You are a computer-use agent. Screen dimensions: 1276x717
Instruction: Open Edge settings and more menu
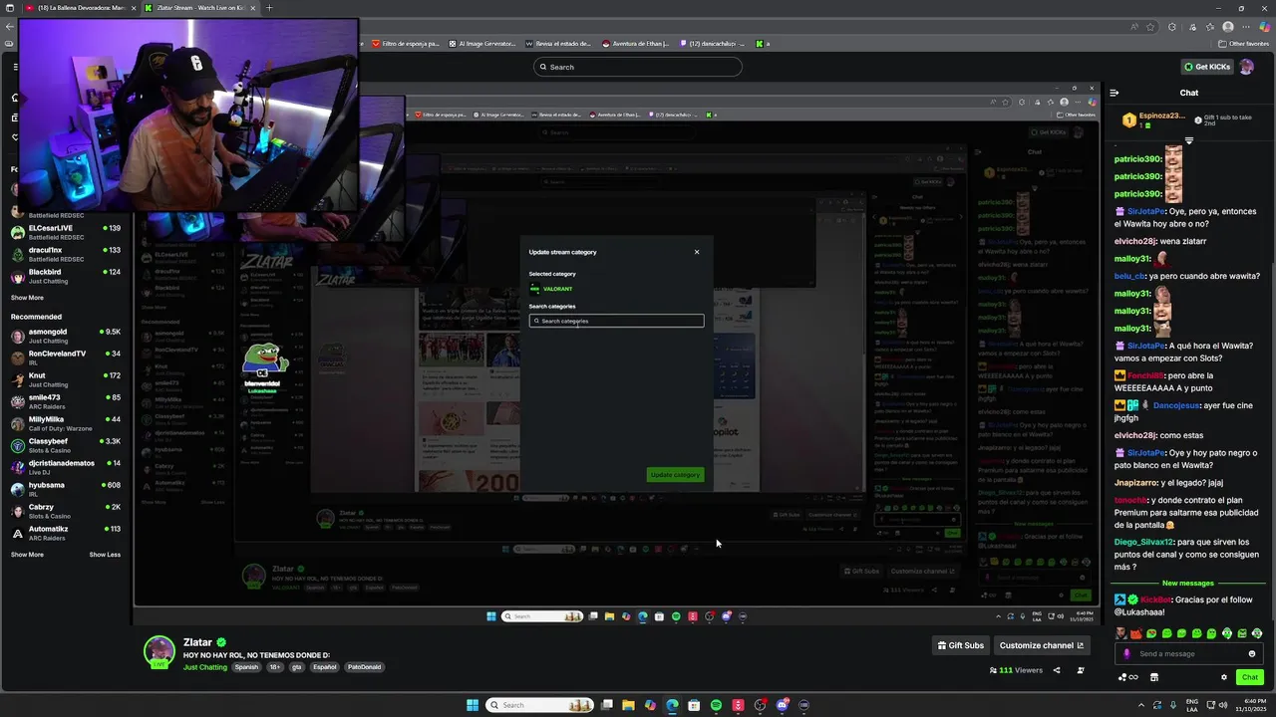1246,27
